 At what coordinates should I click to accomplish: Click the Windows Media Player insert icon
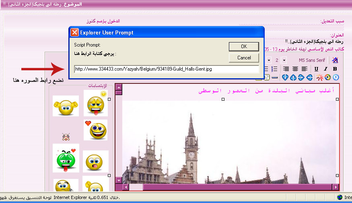coord(327,77)
